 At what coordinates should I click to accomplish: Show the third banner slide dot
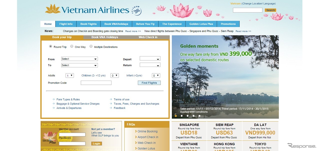tap(187, 116)
